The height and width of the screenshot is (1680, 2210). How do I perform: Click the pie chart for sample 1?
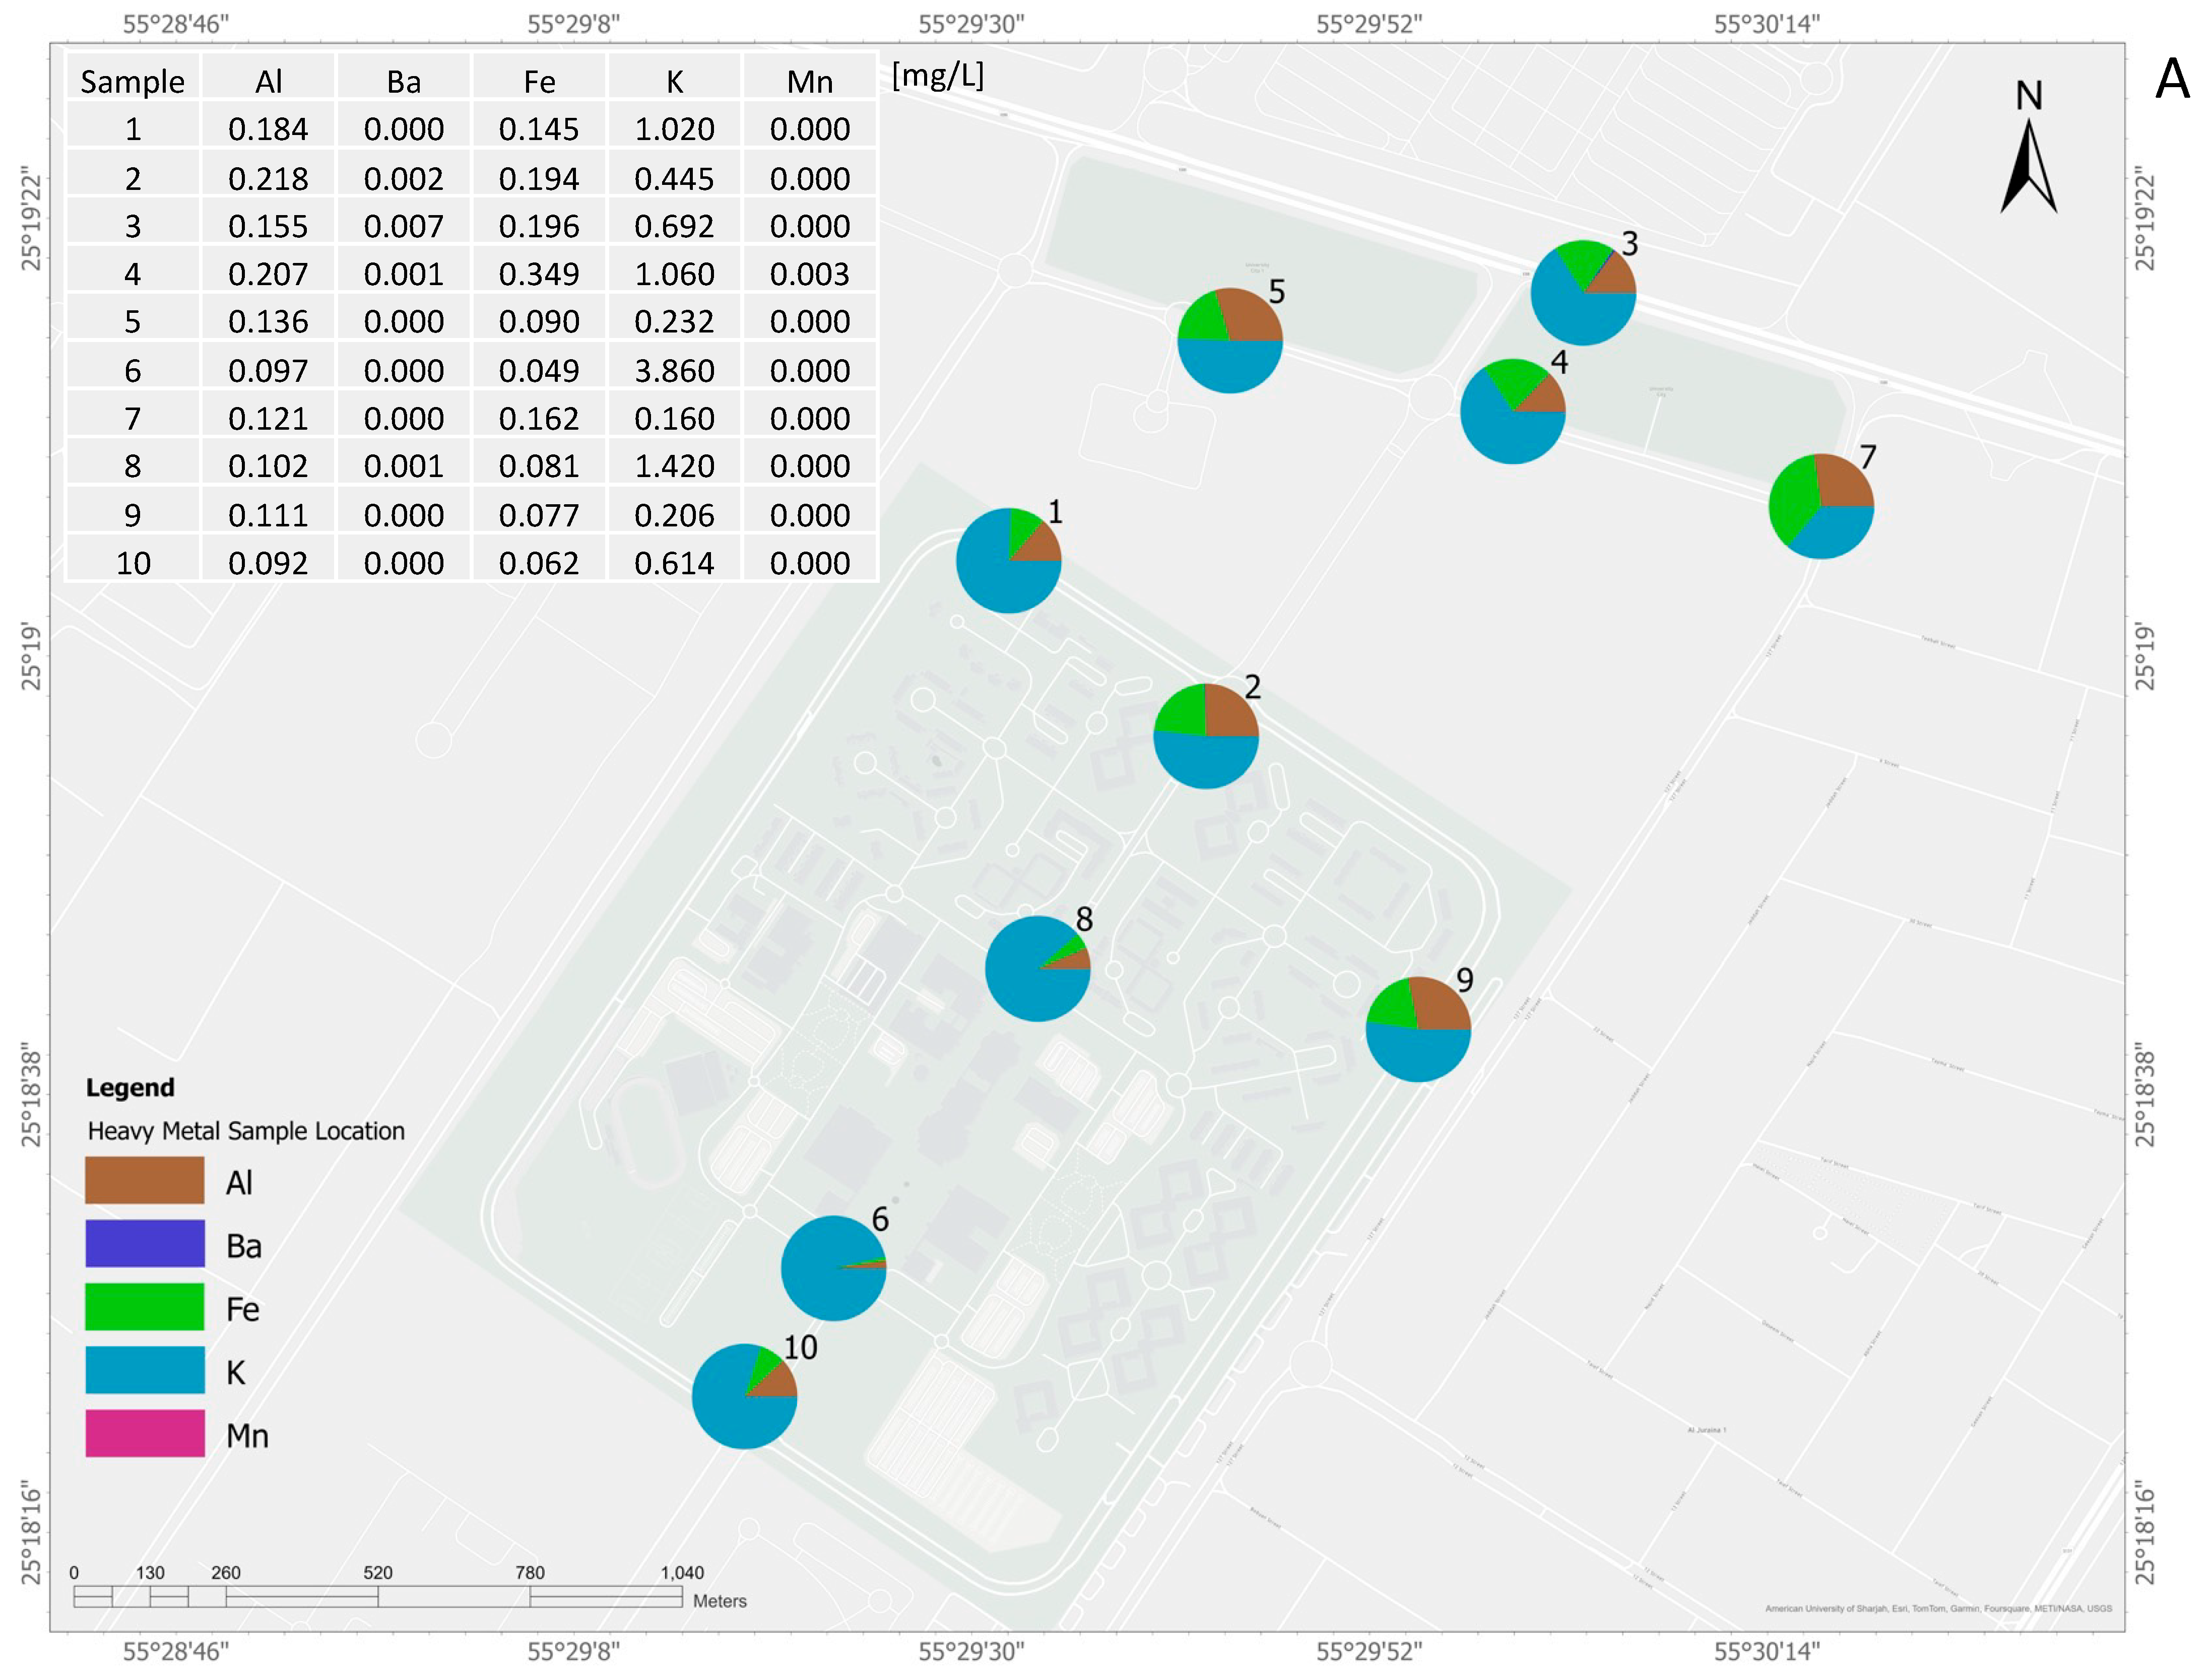(1008, 560)
